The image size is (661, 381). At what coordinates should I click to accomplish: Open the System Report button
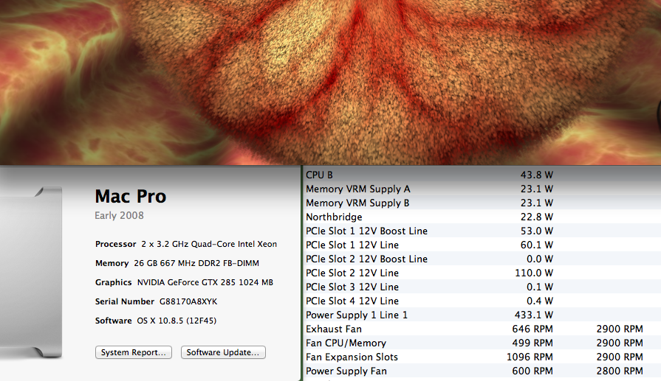[x=133, y=352]
